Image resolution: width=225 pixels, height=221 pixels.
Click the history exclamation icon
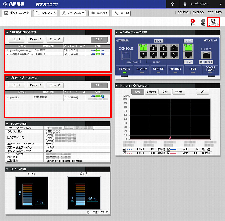[x=203, y=22]
